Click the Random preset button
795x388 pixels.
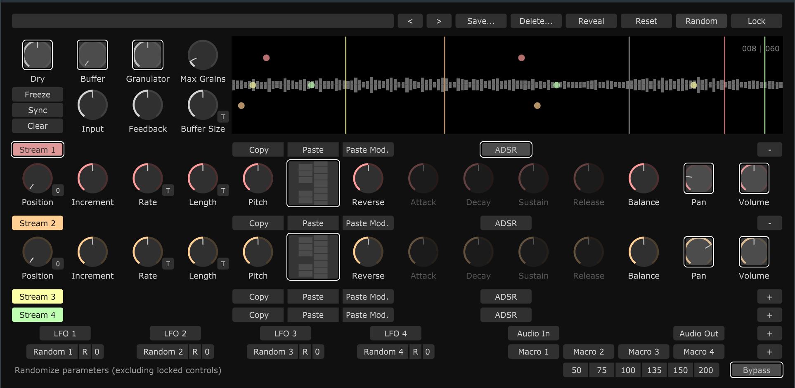pyautogui.click(x=701, y=21)
